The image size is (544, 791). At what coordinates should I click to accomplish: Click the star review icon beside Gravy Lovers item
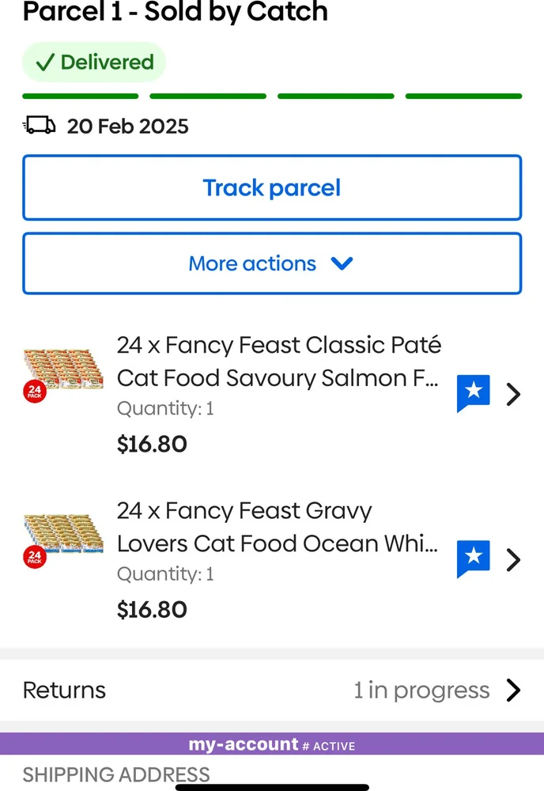click(473, 558)
